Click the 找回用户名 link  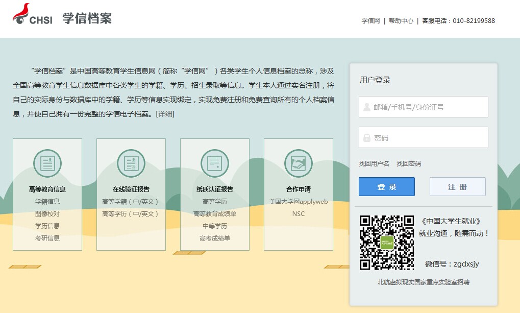click(x=374, y=164)
